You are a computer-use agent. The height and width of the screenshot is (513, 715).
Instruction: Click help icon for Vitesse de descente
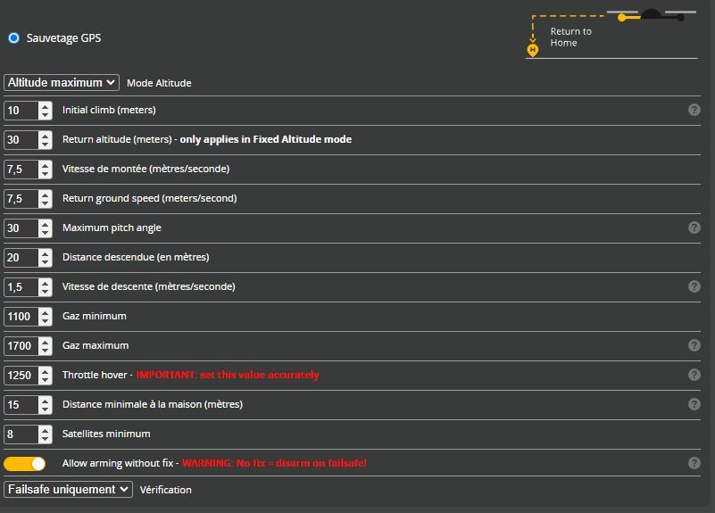(x=694, y=286)
